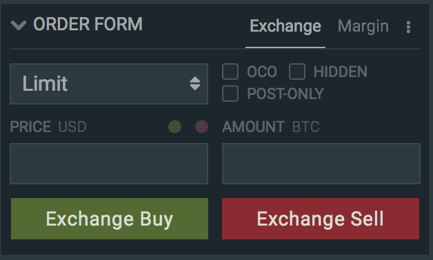Click the Exchange Buy button
Image resolution: width=433 pixels, height=260 pixels.
110,219
